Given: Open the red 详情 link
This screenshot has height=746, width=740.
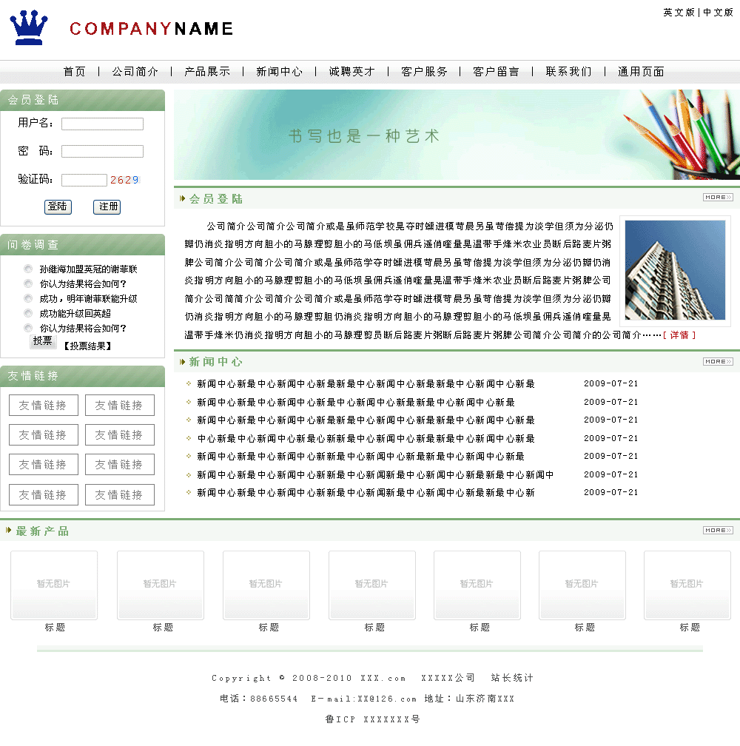Looking at the screenshot, I should coord(679,335).
